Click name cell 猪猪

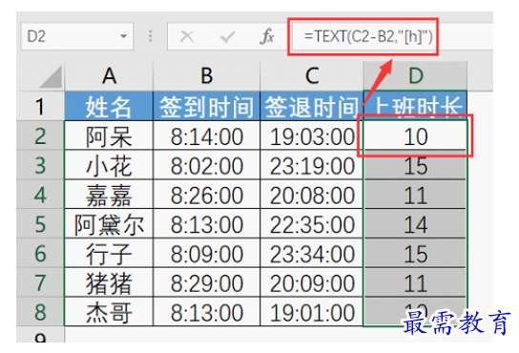click(x=109, y=282)
